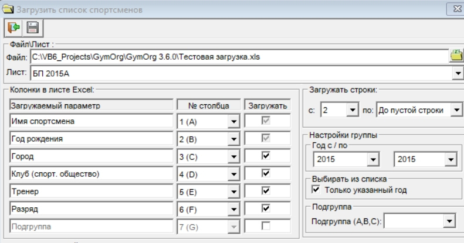The image size is (464, 243).
Task: Expand the first year 2015 dropdown
Action: [x=371, y=159]
